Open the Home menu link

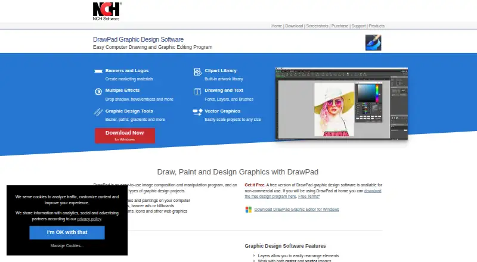click(277, 26)
